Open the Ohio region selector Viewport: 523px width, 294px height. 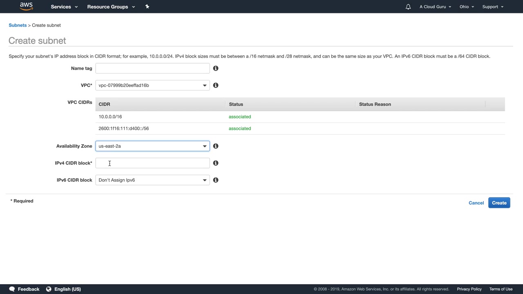coord(466,7)
